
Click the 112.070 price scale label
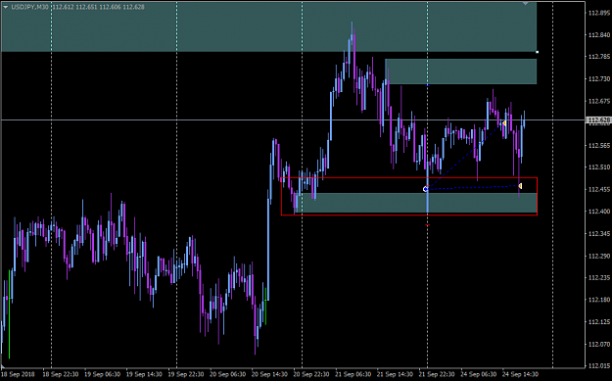point(598,344)
